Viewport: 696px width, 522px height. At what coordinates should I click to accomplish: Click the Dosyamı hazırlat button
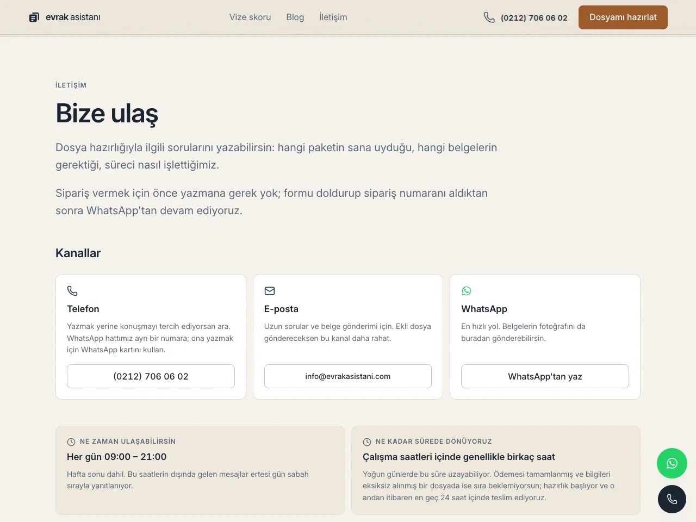pos(623,17)
